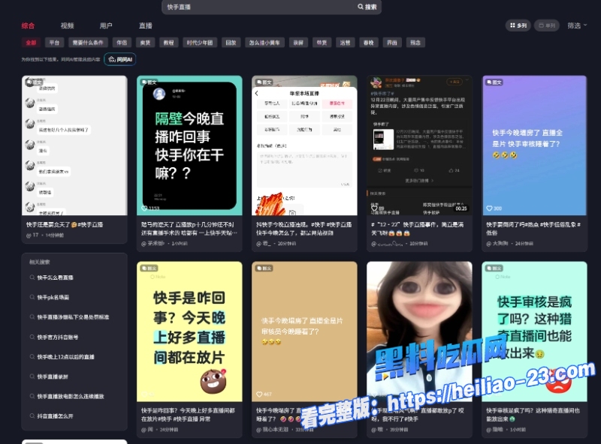Open the chat screenshot post thumbnail

[x=74, y=145]
